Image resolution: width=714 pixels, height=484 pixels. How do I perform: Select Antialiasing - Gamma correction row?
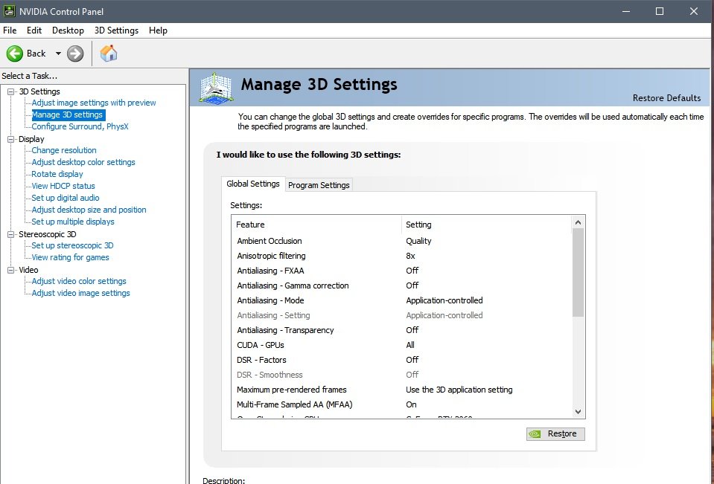(x=401, y=285)
